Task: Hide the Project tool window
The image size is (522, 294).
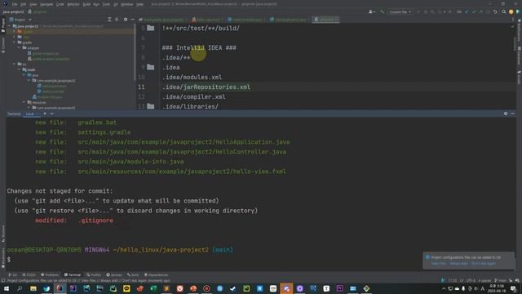Action: pyautogui.click(x=132, y=20)
